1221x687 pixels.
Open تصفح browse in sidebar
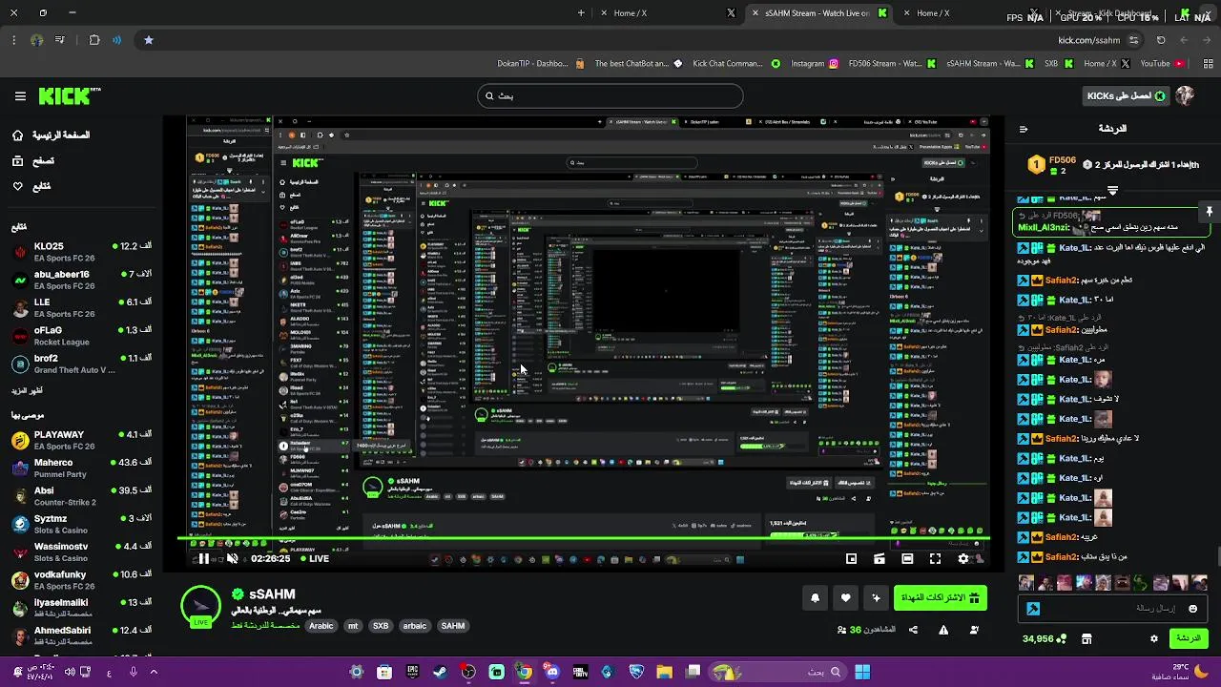33,161
